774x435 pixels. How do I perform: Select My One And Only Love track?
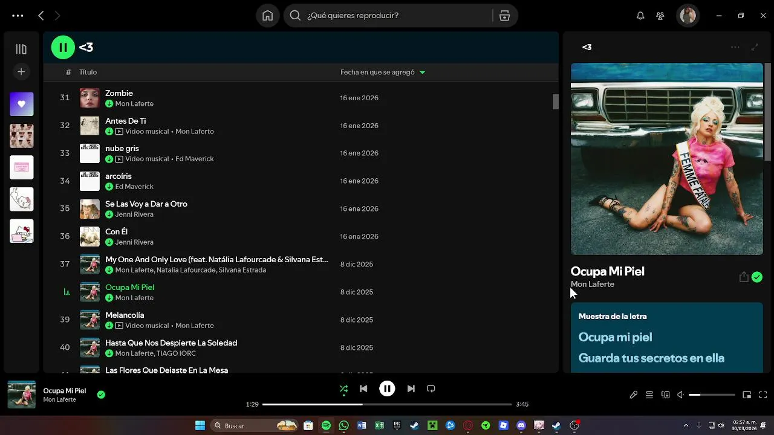point(216,259)
